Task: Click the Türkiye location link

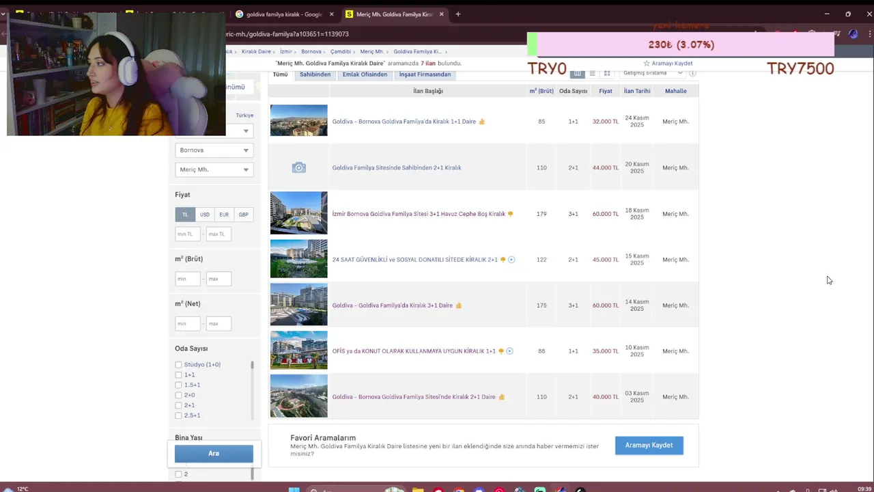Action: [244, 115]
